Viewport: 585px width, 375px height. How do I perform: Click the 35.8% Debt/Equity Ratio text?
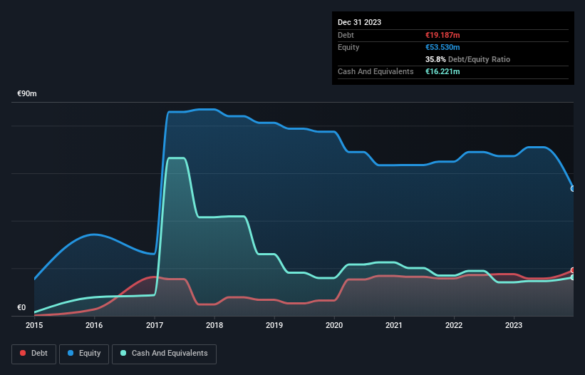tap(468, 59)
